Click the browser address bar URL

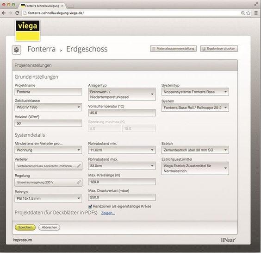click(56, 13)
